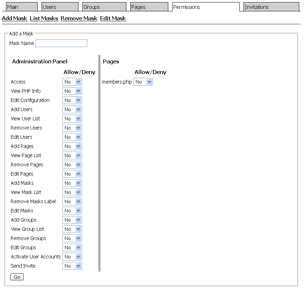Open the Remove Users permission dropdown
Screen dimensions: 306x291
pos(72,127)
